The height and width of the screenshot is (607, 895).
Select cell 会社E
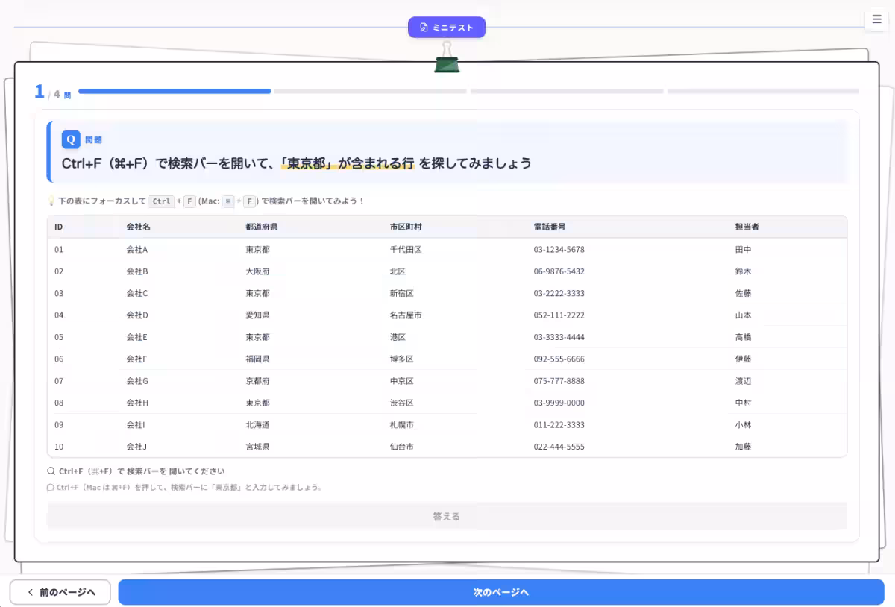pos(137,337)
